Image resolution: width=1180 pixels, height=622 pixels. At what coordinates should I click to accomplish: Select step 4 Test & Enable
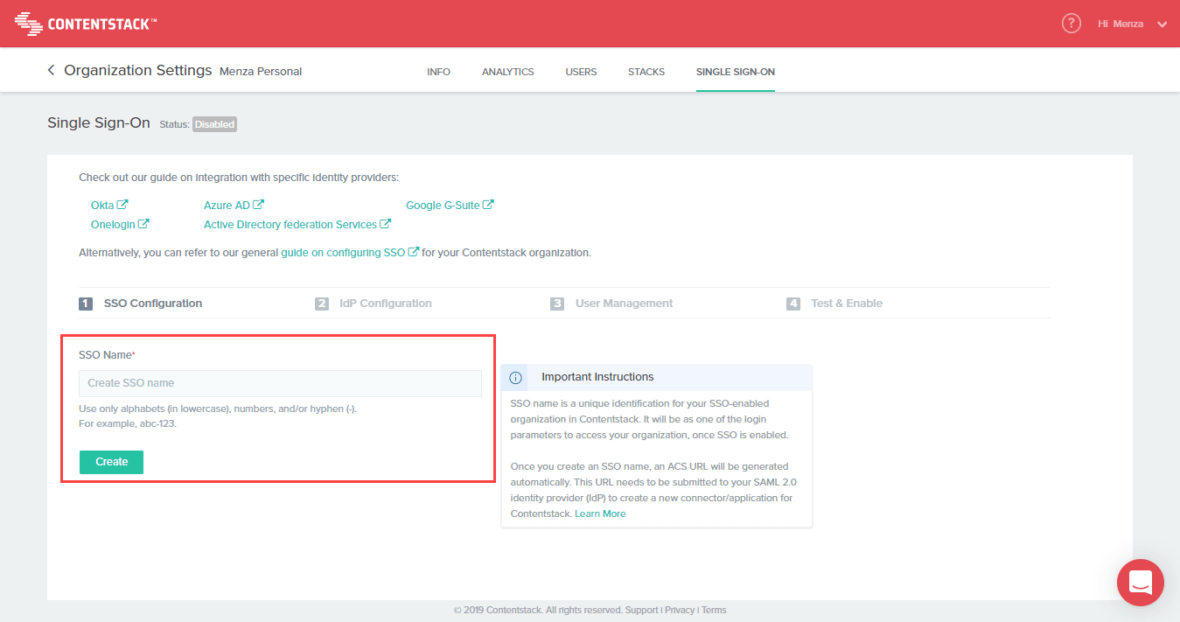[834, 304]
